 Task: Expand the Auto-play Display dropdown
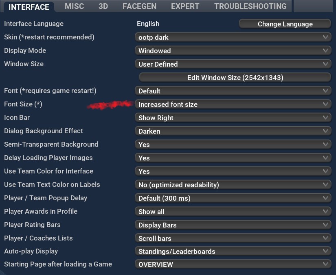click(x=233, y=251)
